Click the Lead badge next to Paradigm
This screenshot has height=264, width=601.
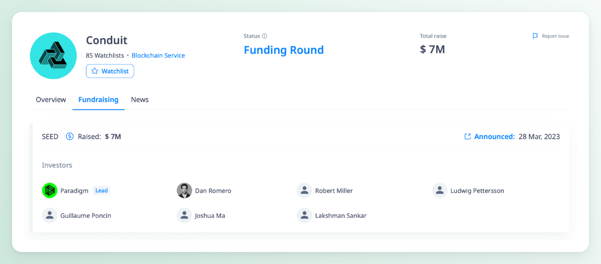[x=102, y=190]
